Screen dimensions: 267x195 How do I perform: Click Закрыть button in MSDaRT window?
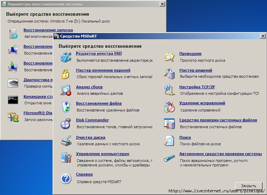tap(249, 186)
